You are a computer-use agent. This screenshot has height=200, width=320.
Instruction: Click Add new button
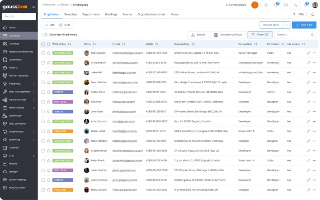tap(304, 25)
